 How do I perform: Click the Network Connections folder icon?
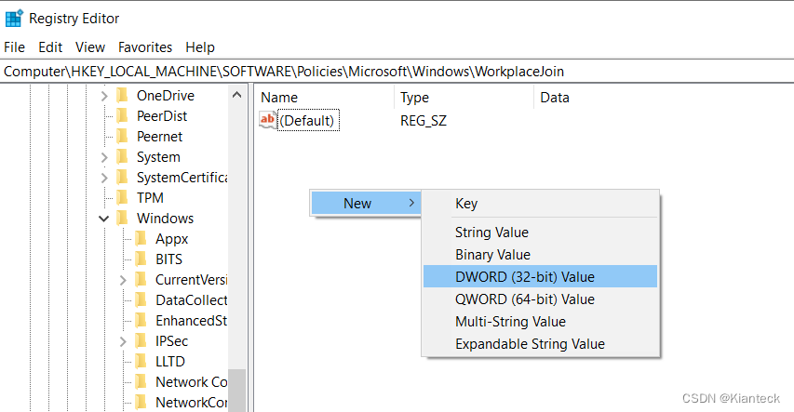coord(141,381)
